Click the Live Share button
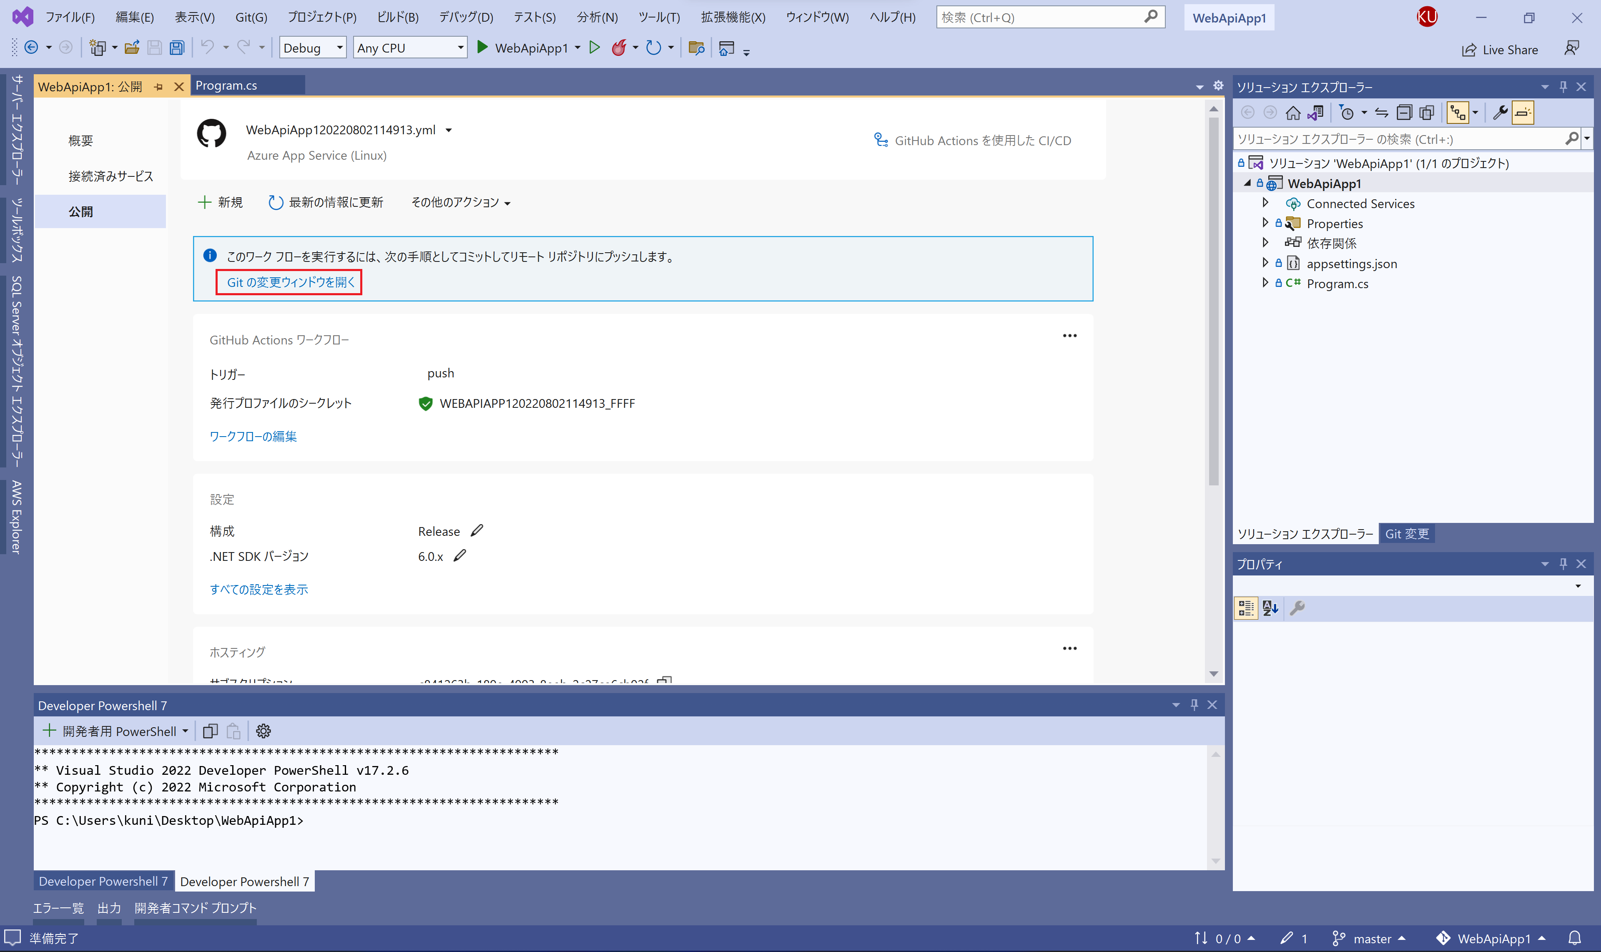 (1500, 49)
